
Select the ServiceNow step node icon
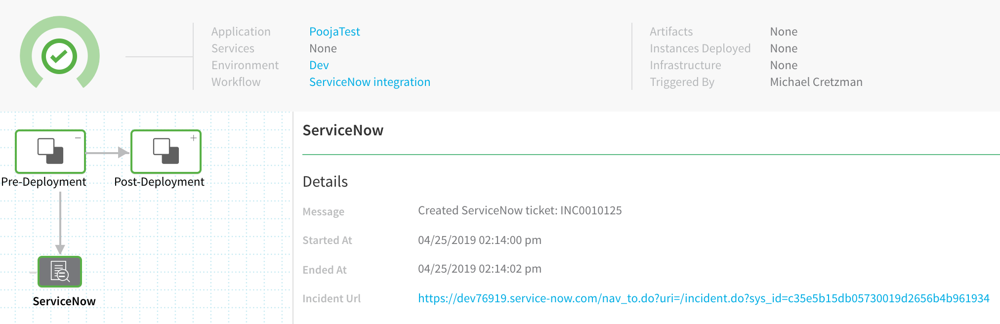click(60, 271)
